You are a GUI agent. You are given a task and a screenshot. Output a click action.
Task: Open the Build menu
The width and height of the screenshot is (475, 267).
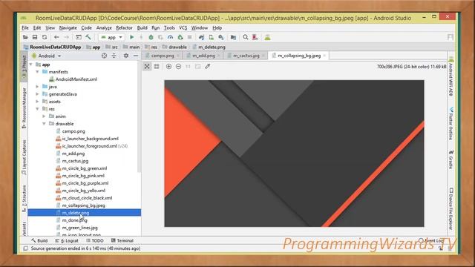142,28
